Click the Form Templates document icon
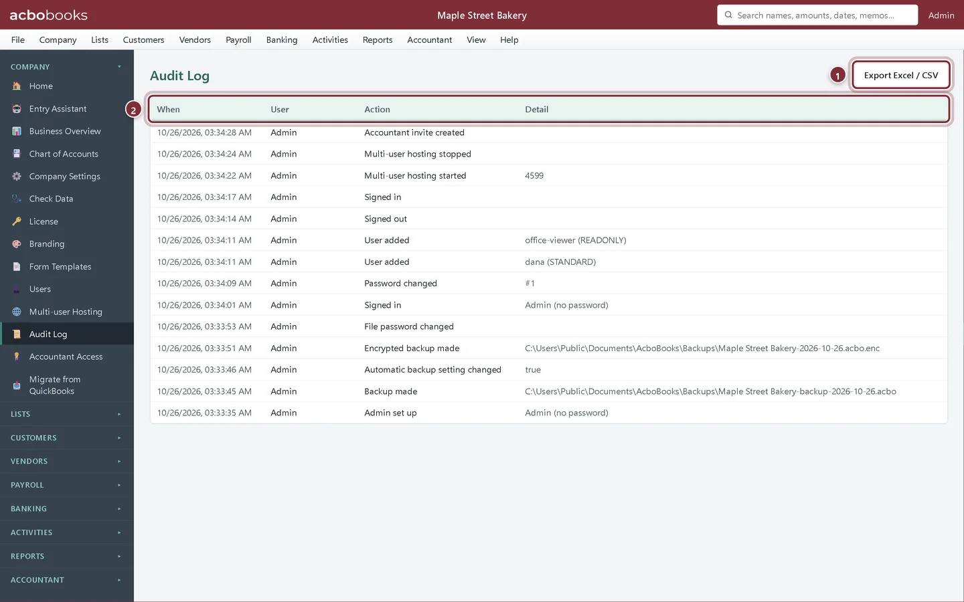Screen dimensions: 964x602 (17, 267)
